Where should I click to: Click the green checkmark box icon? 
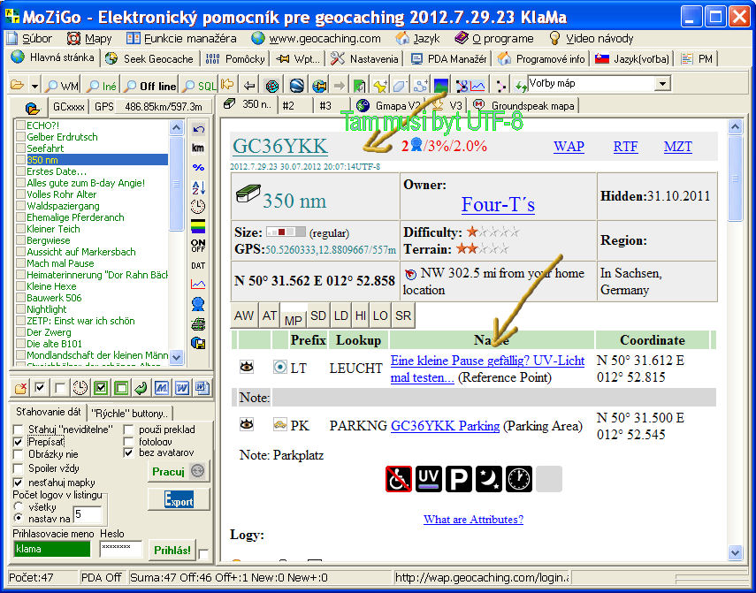click(101, 387)
